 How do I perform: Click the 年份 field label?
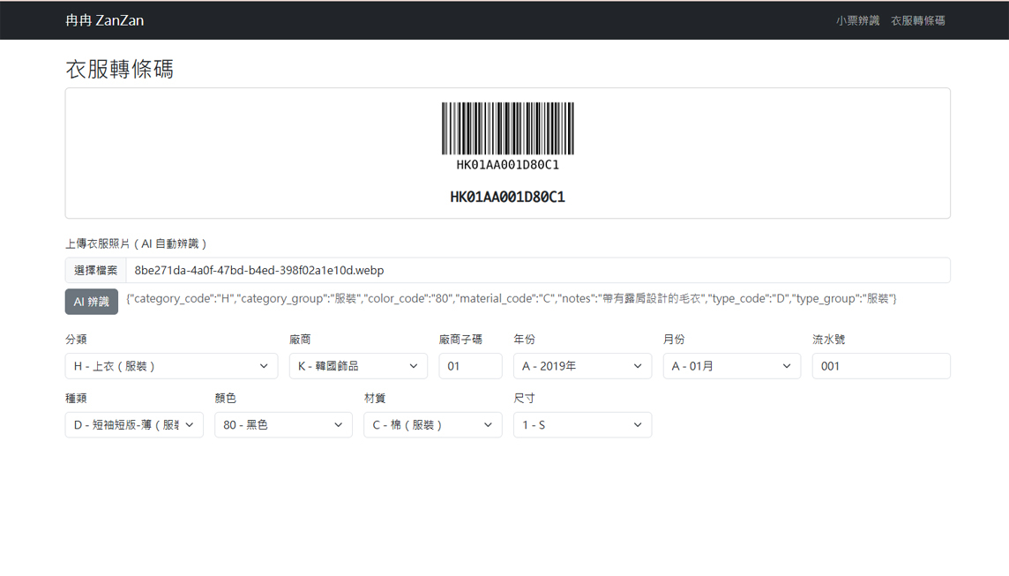point(525,340)
